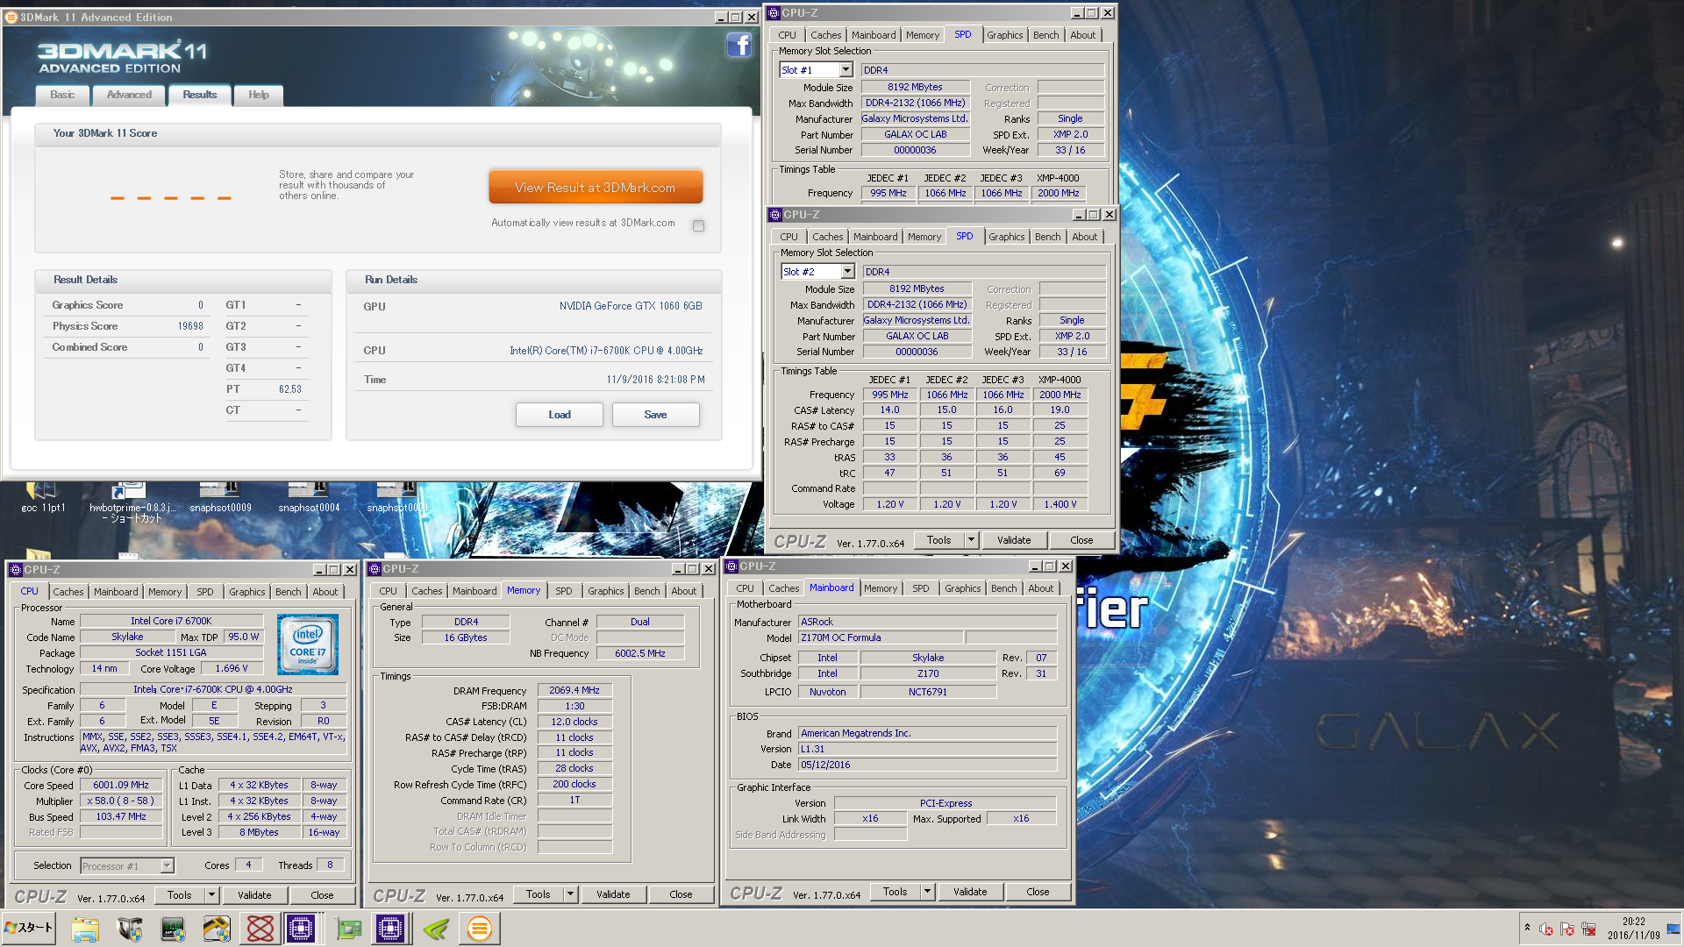This screenshot has height=947, width=1684.
Task: Click Physics Score value 19698
Action: coord(190,326)
